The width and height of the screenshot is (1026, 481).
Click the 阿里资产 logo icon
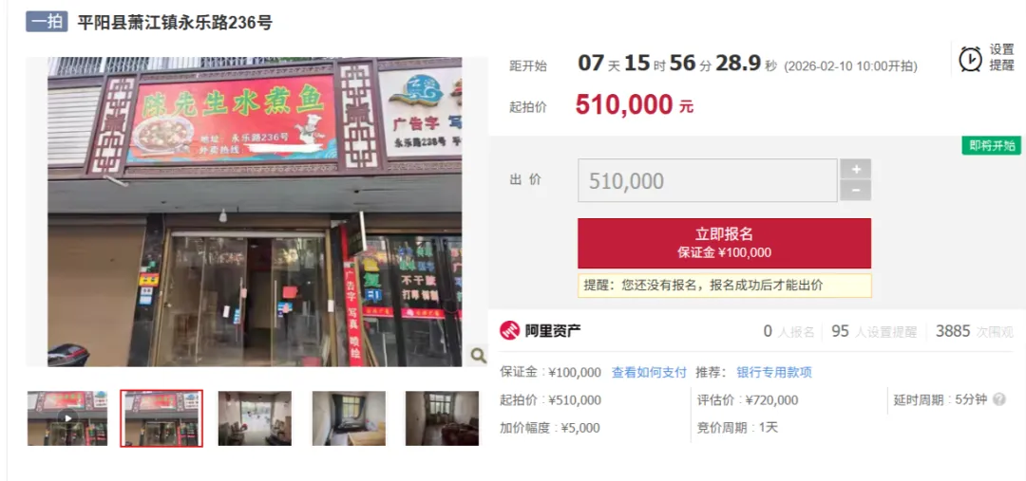click(510, 331)
